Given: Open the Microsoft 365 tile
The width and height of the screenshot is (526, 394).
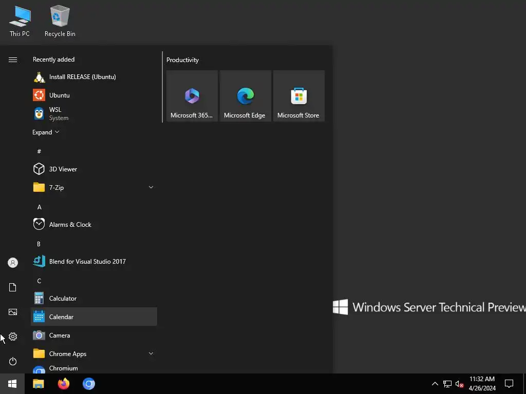Looking at the screenshot, I should [x=192, y=96].
